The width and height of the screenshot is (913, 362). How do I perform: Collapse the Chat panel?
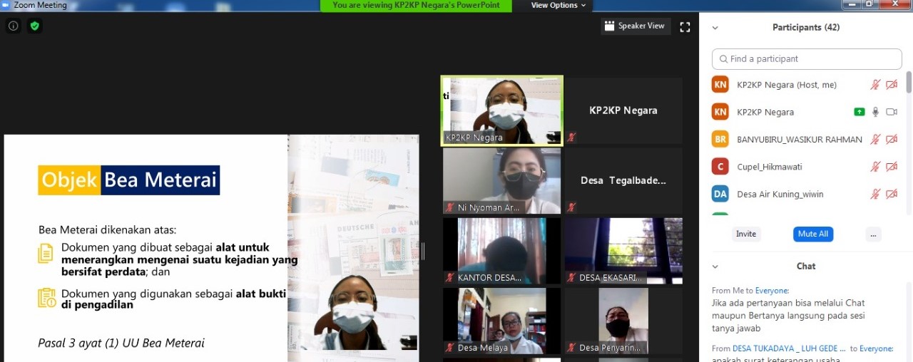click(x=715, y=267)
